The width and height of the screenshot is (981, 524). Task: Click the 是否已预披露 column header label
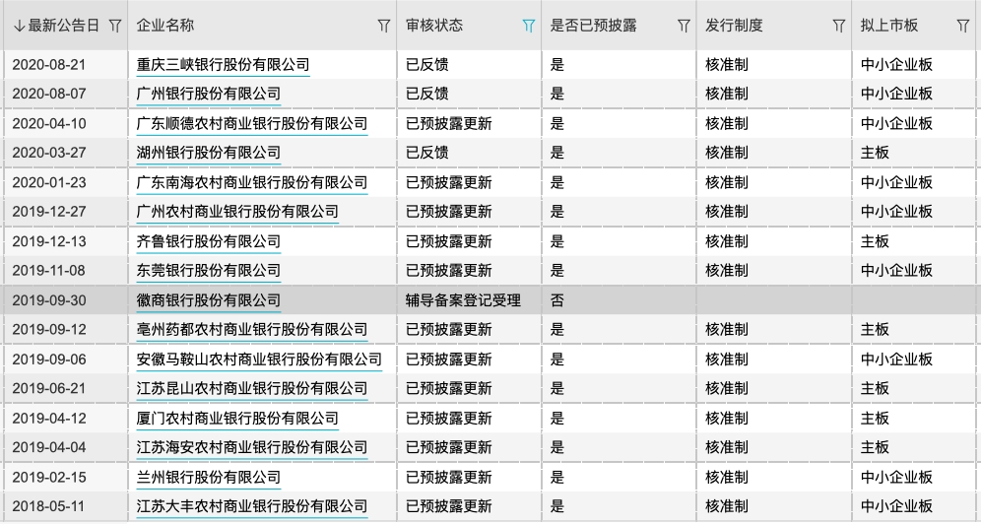click(593, 26)
